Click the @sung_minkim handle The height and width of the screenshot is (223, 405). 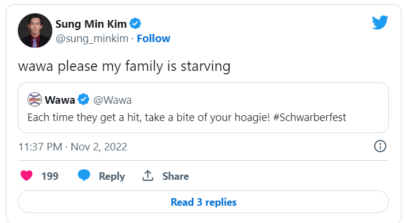[92, 39]
